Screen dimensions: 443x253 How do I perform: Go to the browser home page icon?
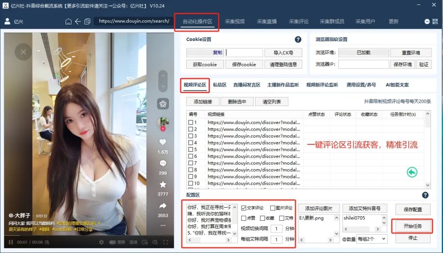click(x=69, y=21)
